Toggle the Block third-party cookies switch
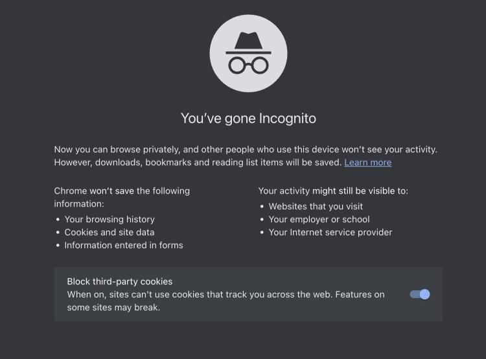486x359 pixels. coord(420,294)
